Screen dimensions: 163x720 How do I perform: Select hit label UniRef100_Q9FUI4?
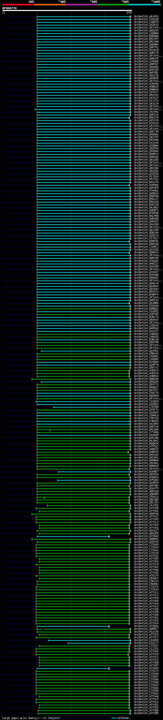146,115
